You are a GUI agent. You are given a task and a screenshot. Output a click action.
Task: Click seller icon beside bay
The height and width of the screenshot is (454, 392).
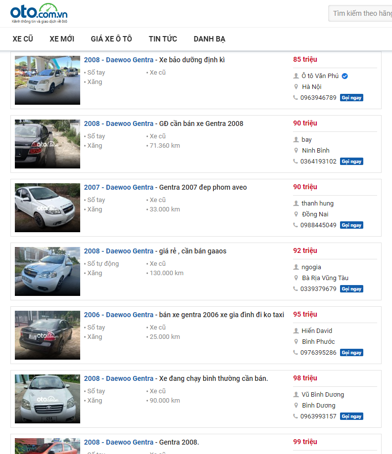tap(296, 139)
